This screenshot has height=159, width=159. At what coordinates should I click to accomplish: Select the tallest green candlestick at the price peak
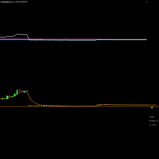[x=17, y=92]
